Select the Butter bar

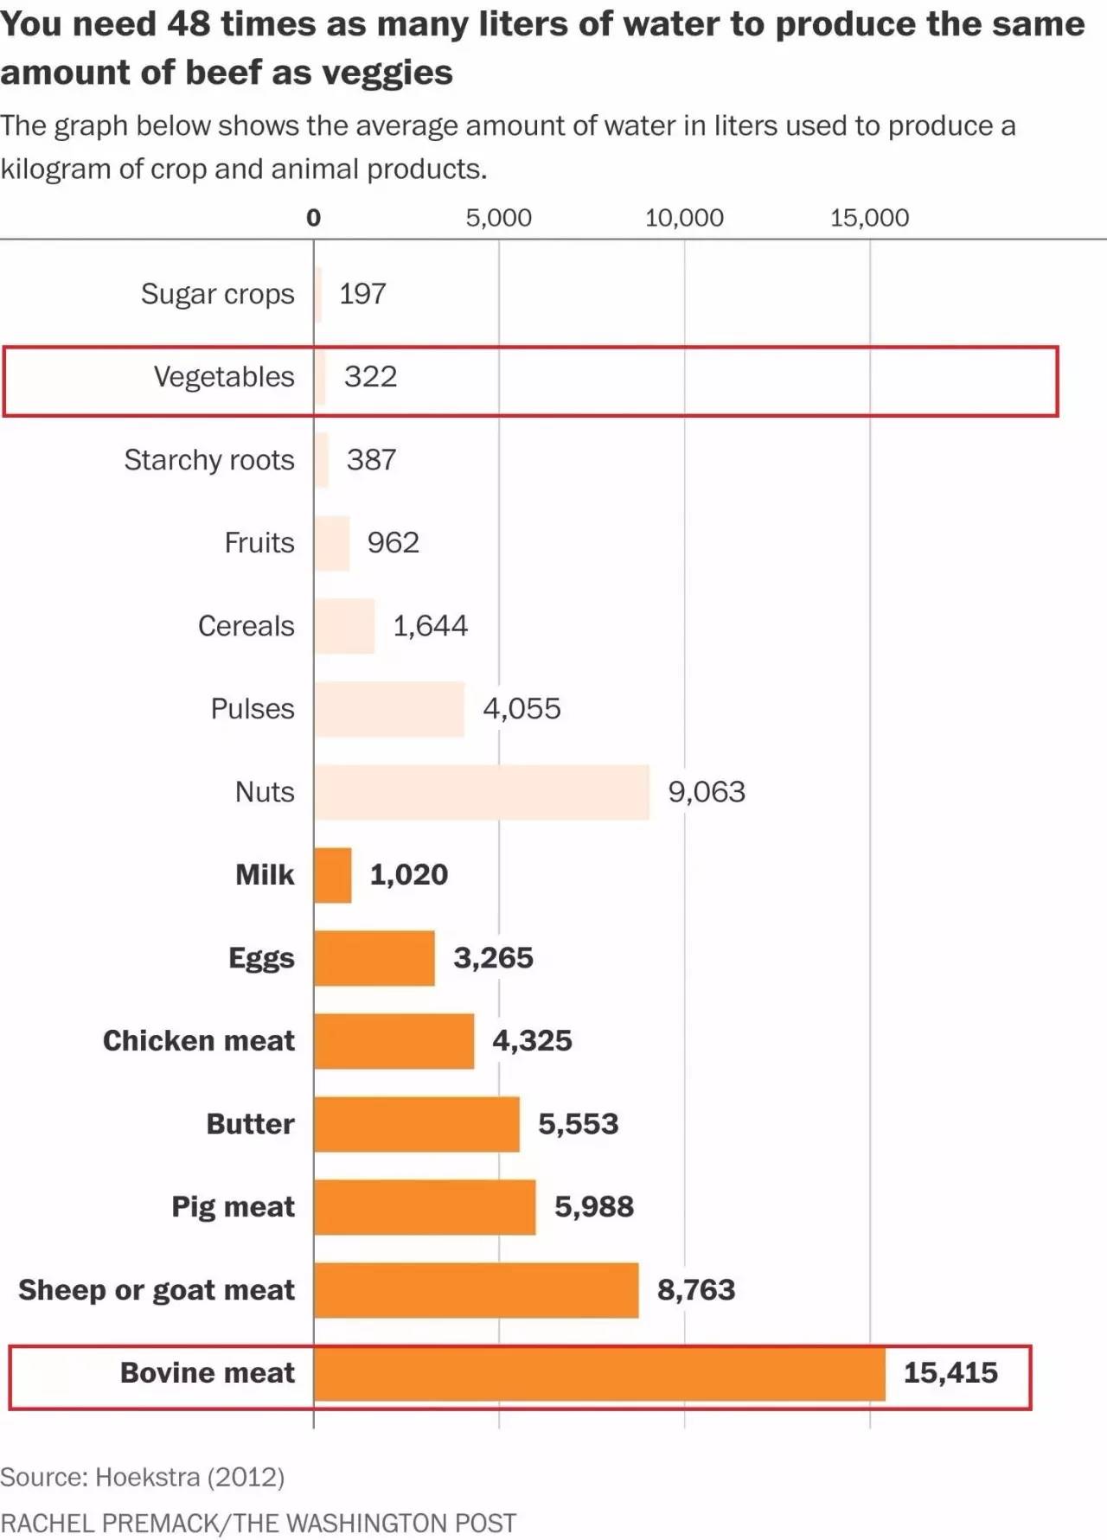pos(417,1124)
